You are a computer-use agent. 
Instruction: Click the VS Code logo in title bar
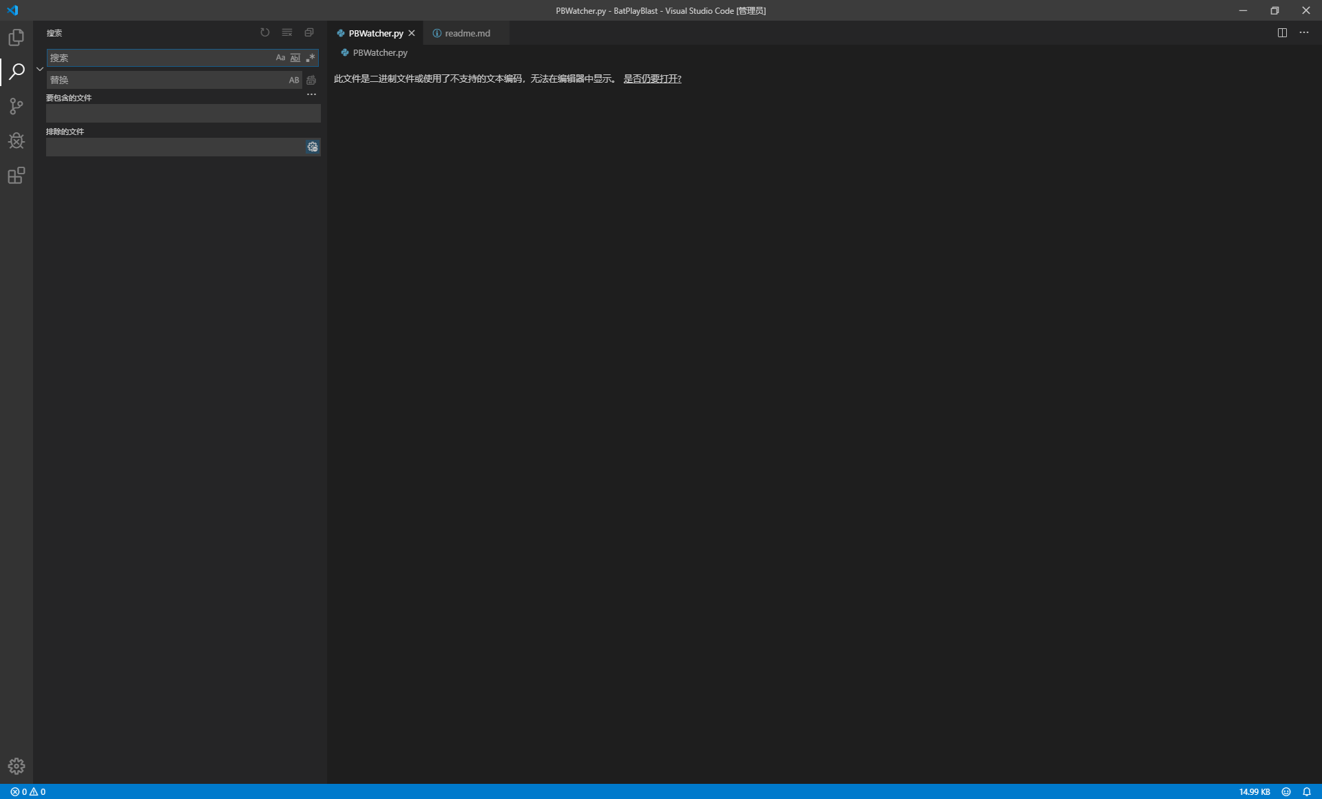click(x=12, y=10)
